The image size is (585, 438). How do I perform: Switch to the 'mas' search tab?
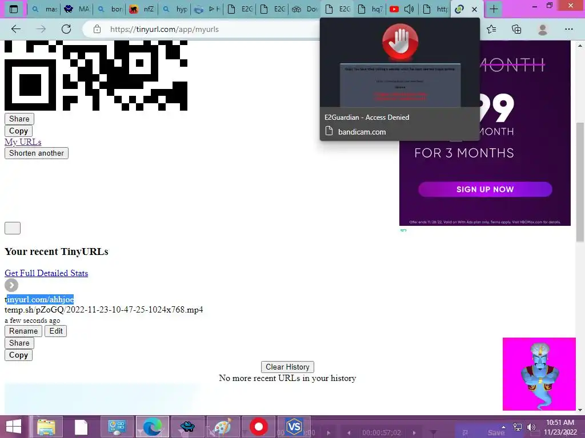(x=44, y=9)
